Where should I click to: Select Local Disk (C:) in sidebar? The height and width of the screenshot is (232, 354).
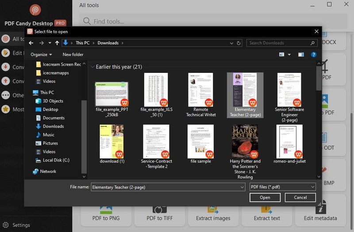[x=56, y=160]
